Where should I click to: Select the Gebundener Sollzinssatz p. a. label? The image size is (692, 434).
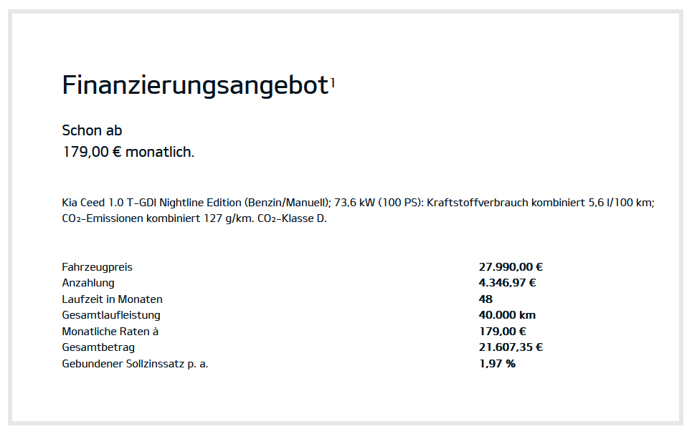coord(135,364)
